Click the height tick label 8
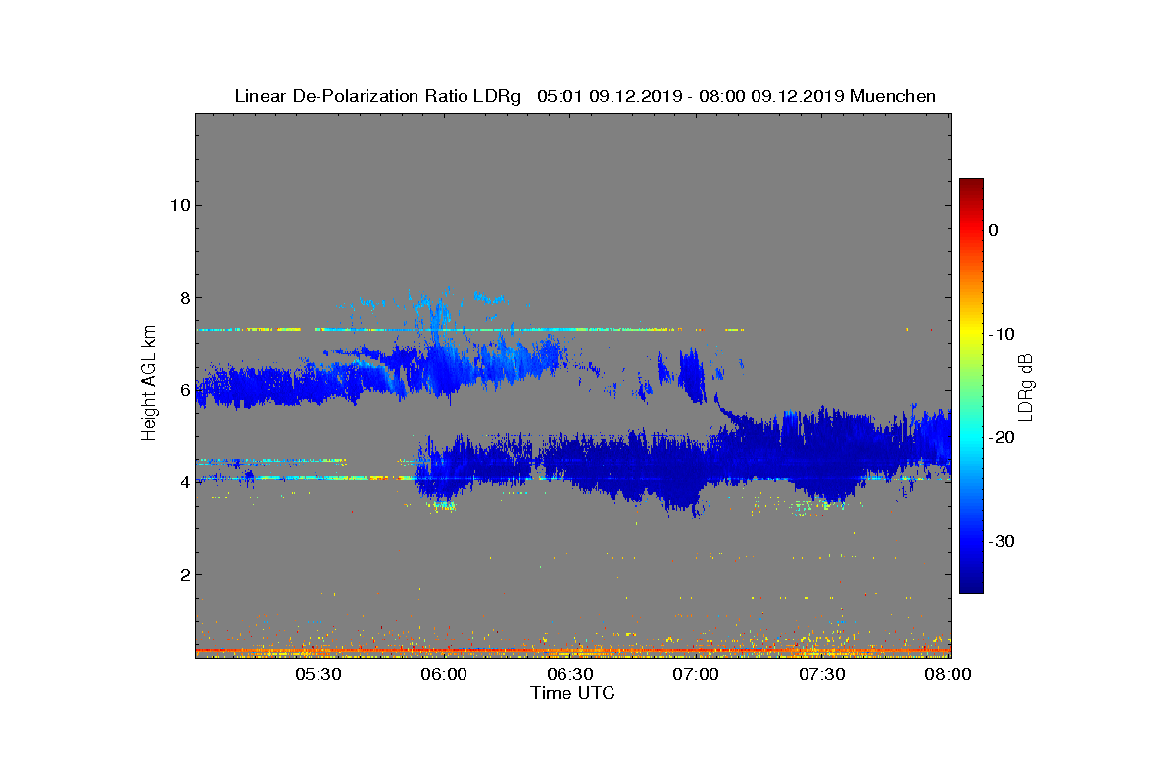Image resolution: width=1176 pixels, height=784 pixels. (x=184, y=298)
